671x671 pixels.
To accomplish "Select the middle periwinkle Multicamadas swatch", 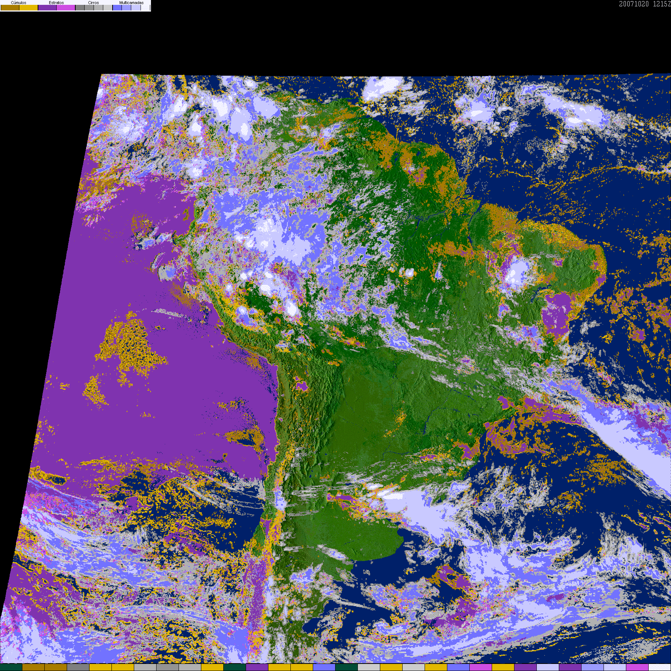I will [127, 8].
